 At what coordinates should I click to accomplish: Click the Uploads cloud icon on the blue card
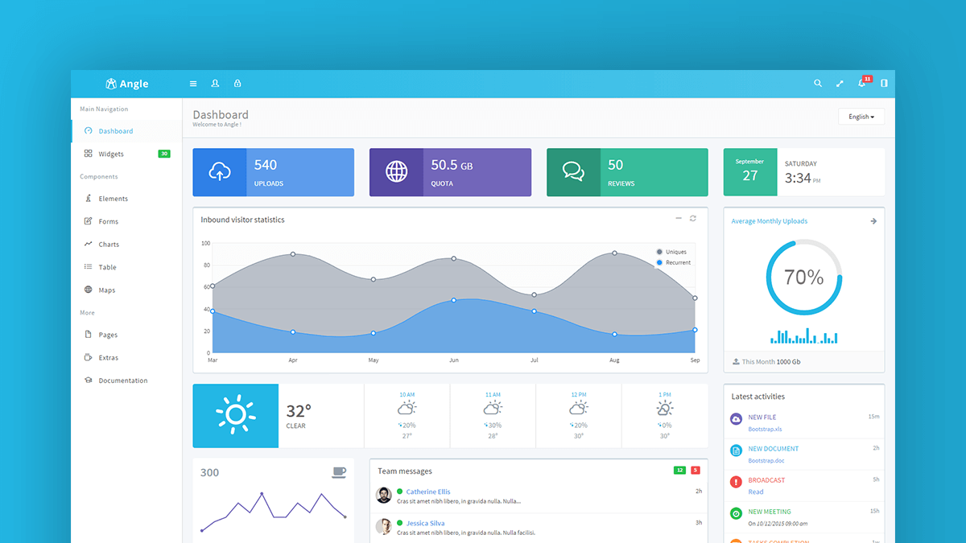[219, 171]
